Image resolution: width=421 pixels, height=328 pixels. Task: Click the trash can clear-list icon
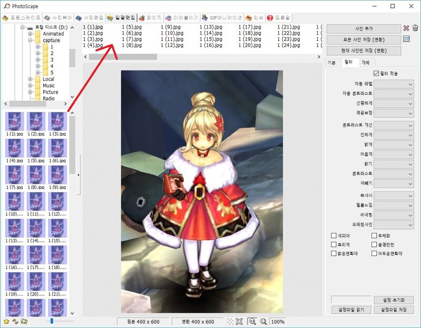pyautogui.click(x=415, y=28)
